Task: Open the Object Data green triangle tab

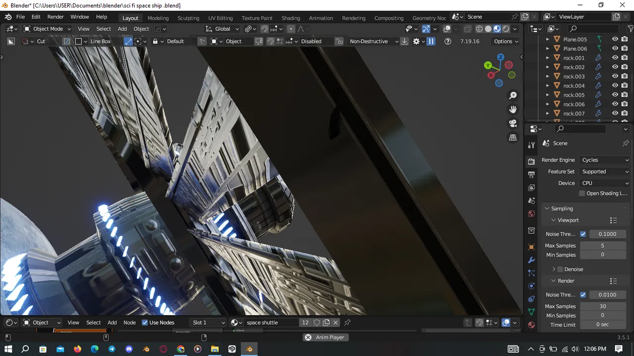Action: pyautogui.click(x=531, y=312)
